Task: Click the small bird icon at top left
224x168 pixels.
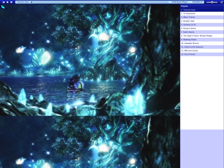Action: (x=3, y=7)
